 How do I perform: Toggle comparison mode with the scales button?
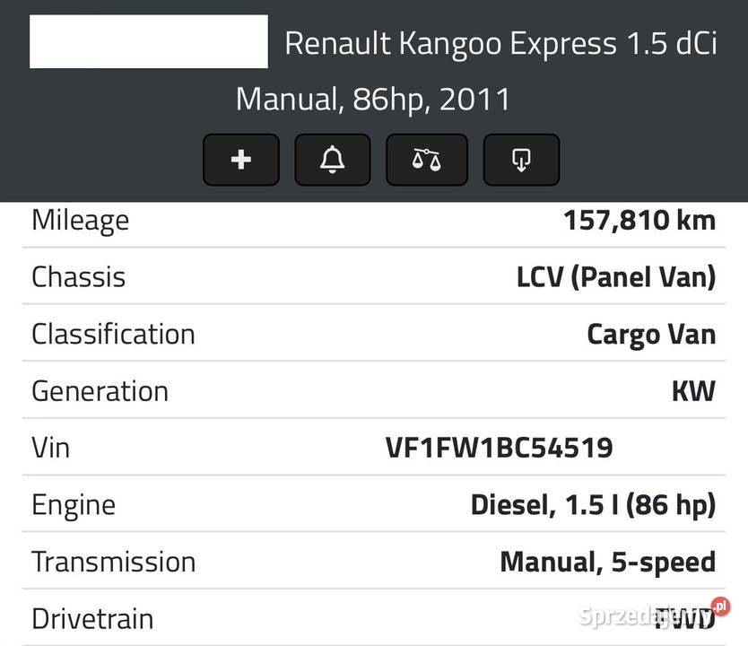tap(427, 159)
